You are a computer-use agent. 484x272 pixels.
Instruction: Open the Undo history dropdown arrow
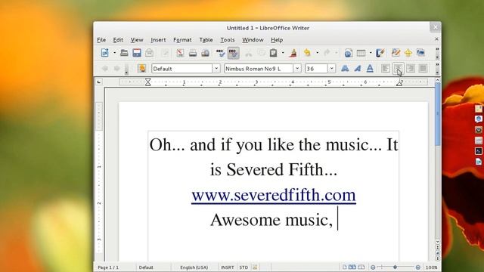click(x=317, y=53)
